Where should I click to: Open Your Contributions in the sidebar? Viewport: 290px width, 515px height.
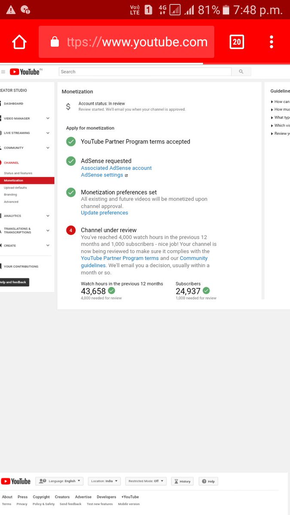point(21,267)
